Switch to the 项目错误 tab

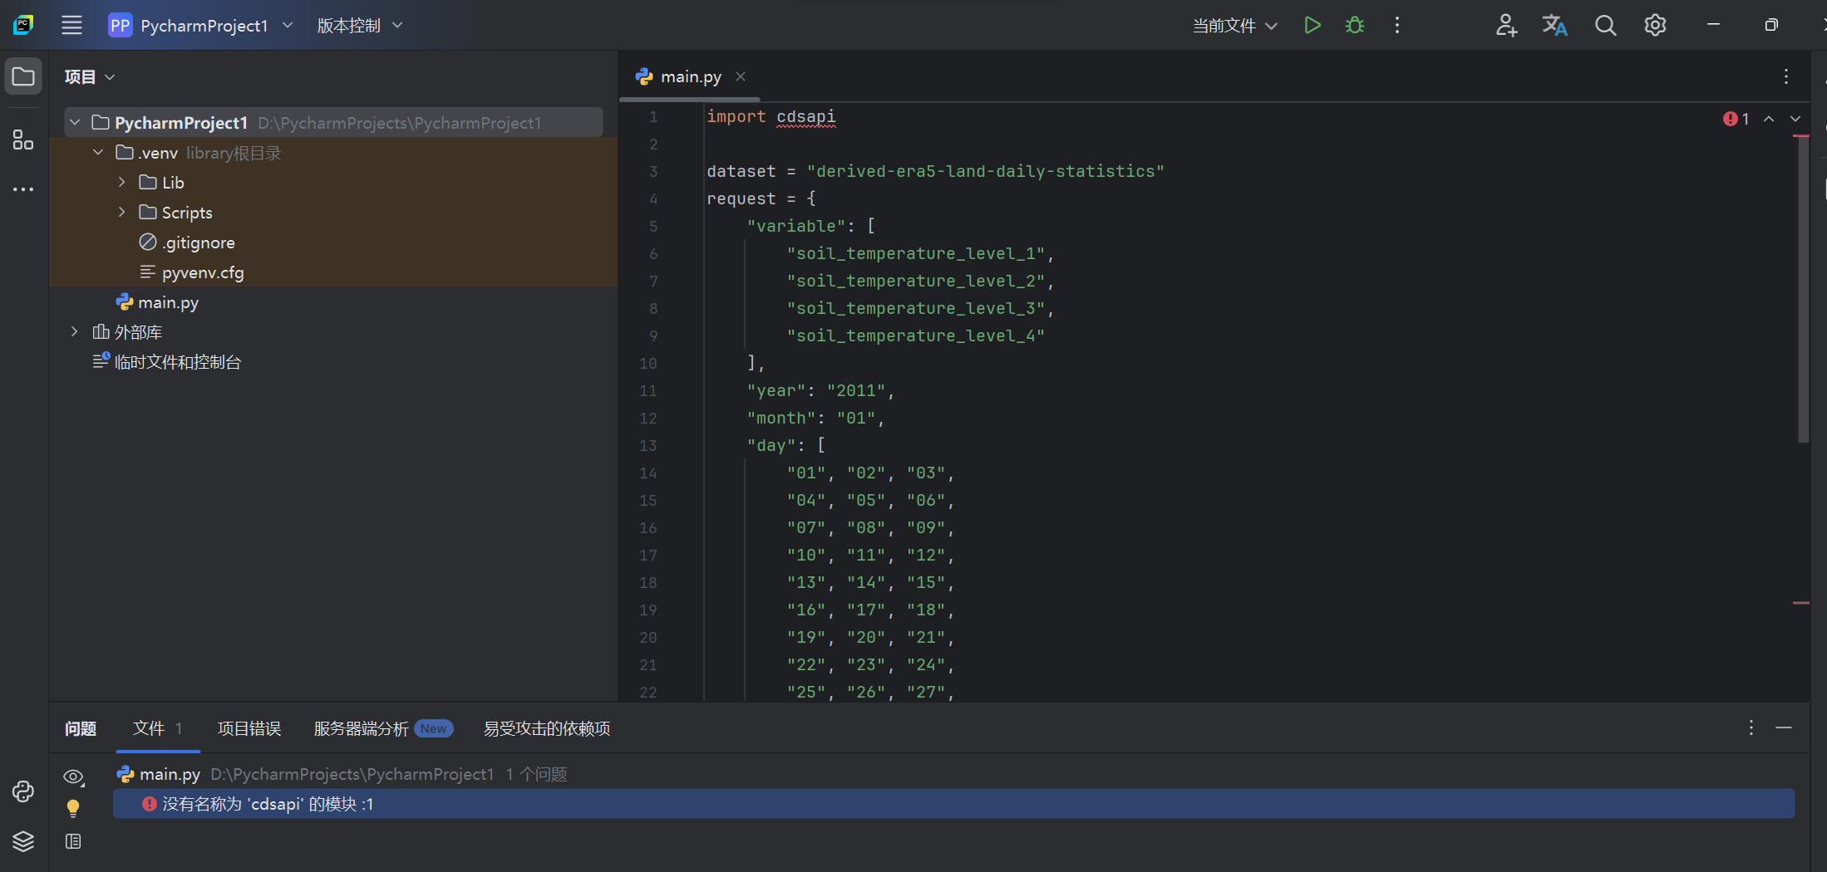point(249,728)
